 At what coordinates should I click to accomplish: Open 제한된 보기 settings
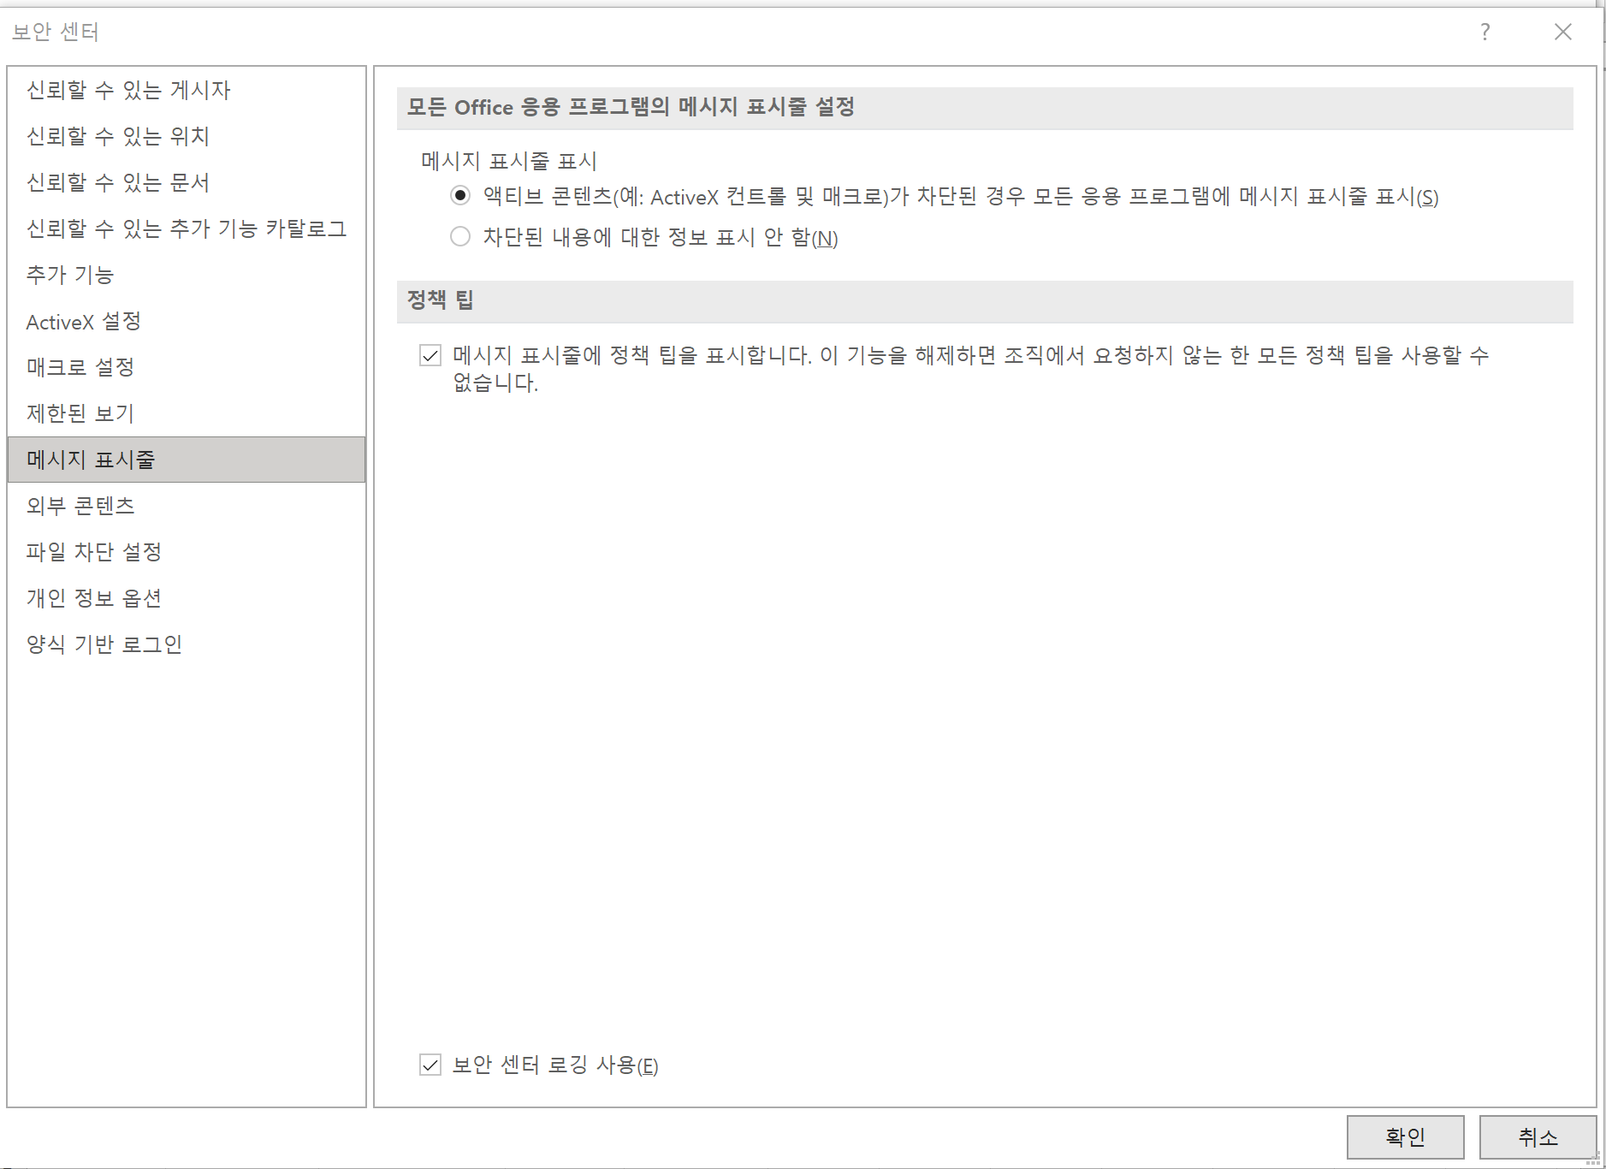click(187, 413)
